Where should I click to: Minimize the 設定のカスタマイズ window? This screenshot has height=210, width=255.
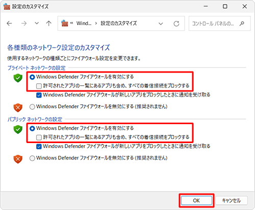click(206, 7)
